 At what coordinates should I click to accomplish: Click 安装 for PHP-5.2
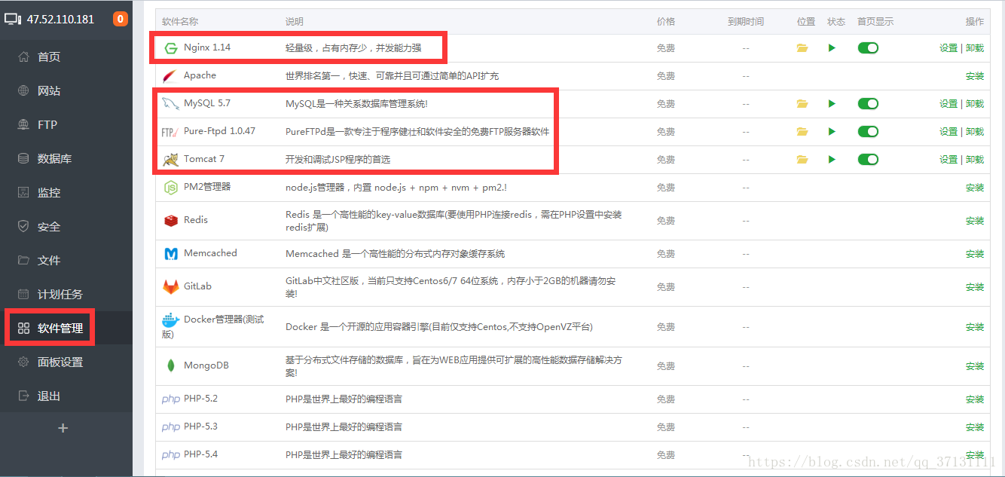(x=975, y=399)
